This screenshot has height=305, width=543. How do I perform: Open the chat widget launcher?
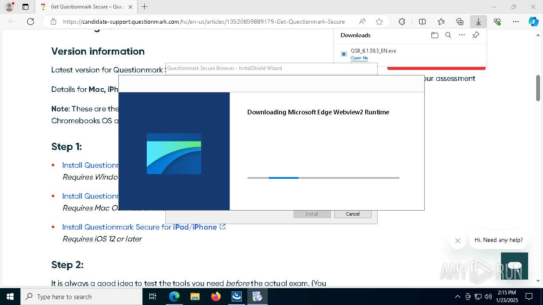pos(515,266)
